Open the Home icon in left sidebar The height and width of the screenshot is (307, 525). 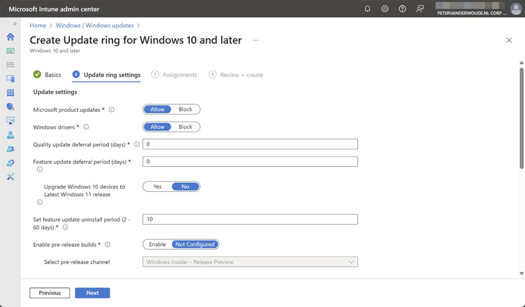[10, 37]
